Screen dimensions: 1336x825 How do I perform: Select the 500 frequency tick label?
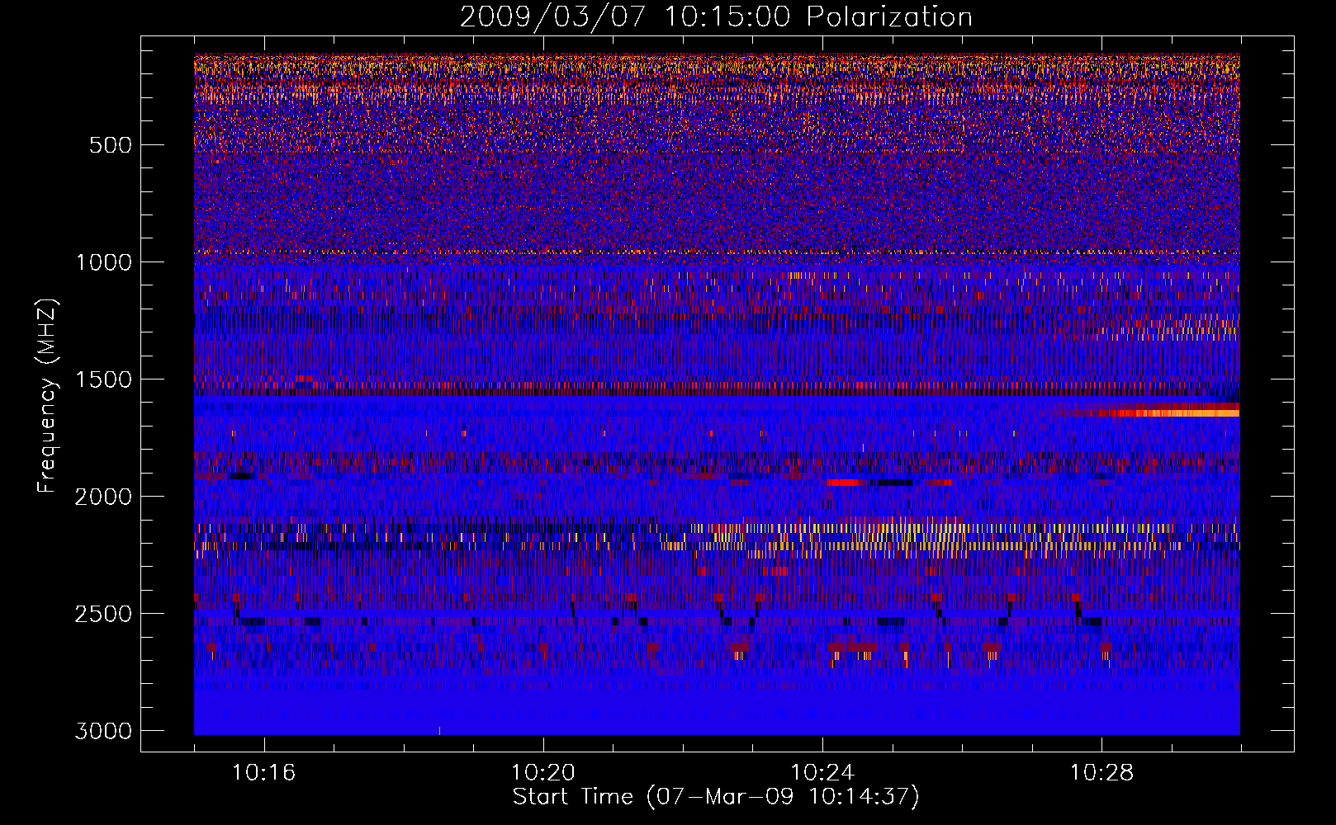click(110, 145)
